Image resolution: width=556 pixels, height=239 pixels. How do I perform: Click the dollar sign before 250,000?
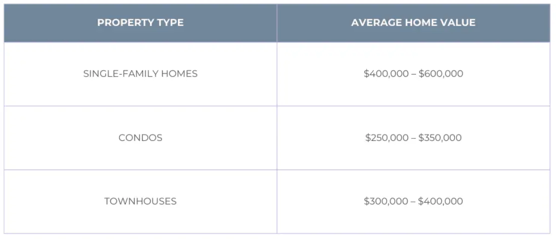(367, 138)
